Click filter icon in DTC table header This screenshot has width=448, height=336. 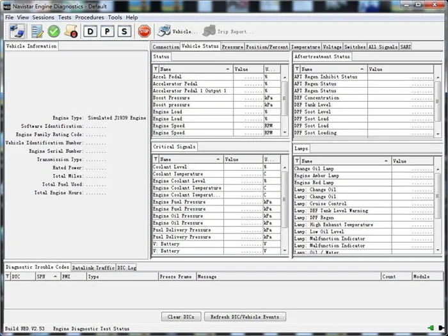tap(8, 276)
